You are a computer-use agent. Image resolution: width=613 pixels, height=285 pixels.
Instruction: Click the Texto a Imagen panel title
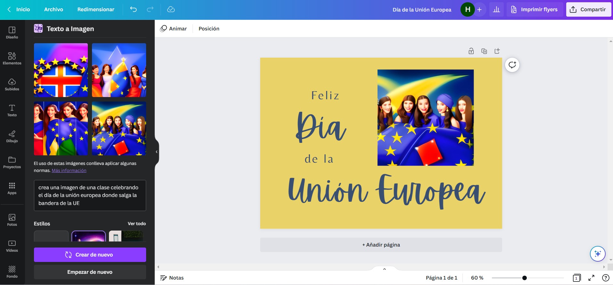tap(70, 29)
